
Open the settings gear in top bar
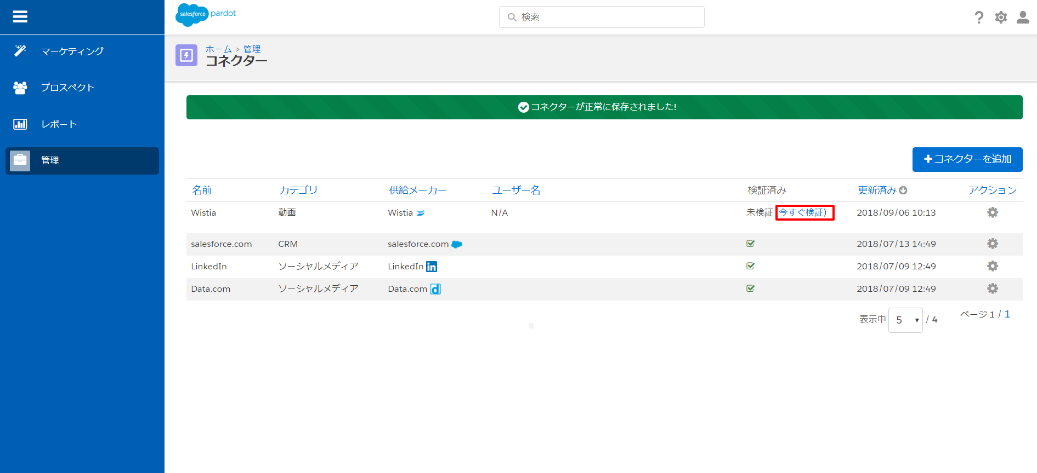click(x=1001, y=18)
